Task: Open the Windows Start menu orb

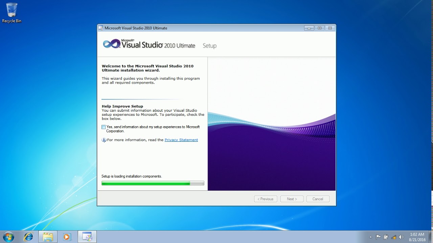Action: pyautogui.click(x=8, y=237)
